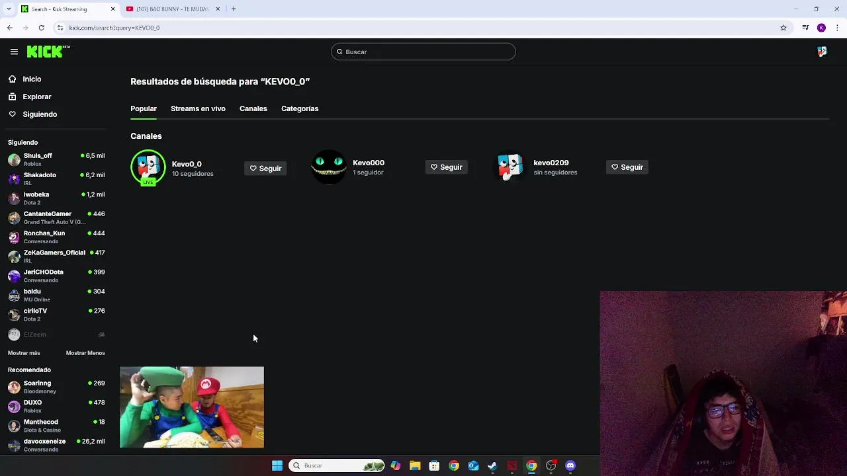Open Steam from the taskbar
Viewport: 847px width, 476px height.
[x=492, y=465]
